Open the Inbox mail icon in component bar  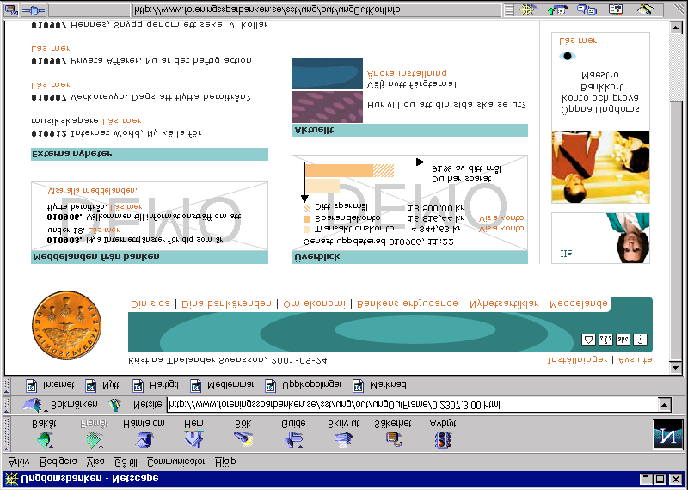pyautogui.click(x=557, y=9)
